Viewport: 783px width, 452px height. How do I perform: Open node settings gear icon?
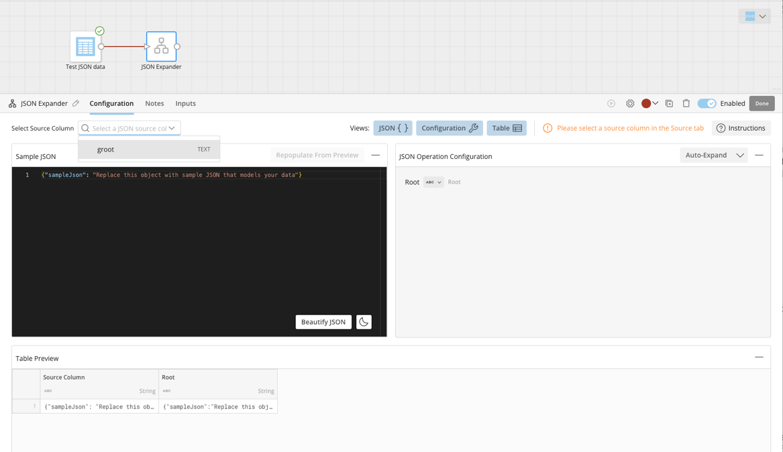pyautogui.click(x=630, y=103)
